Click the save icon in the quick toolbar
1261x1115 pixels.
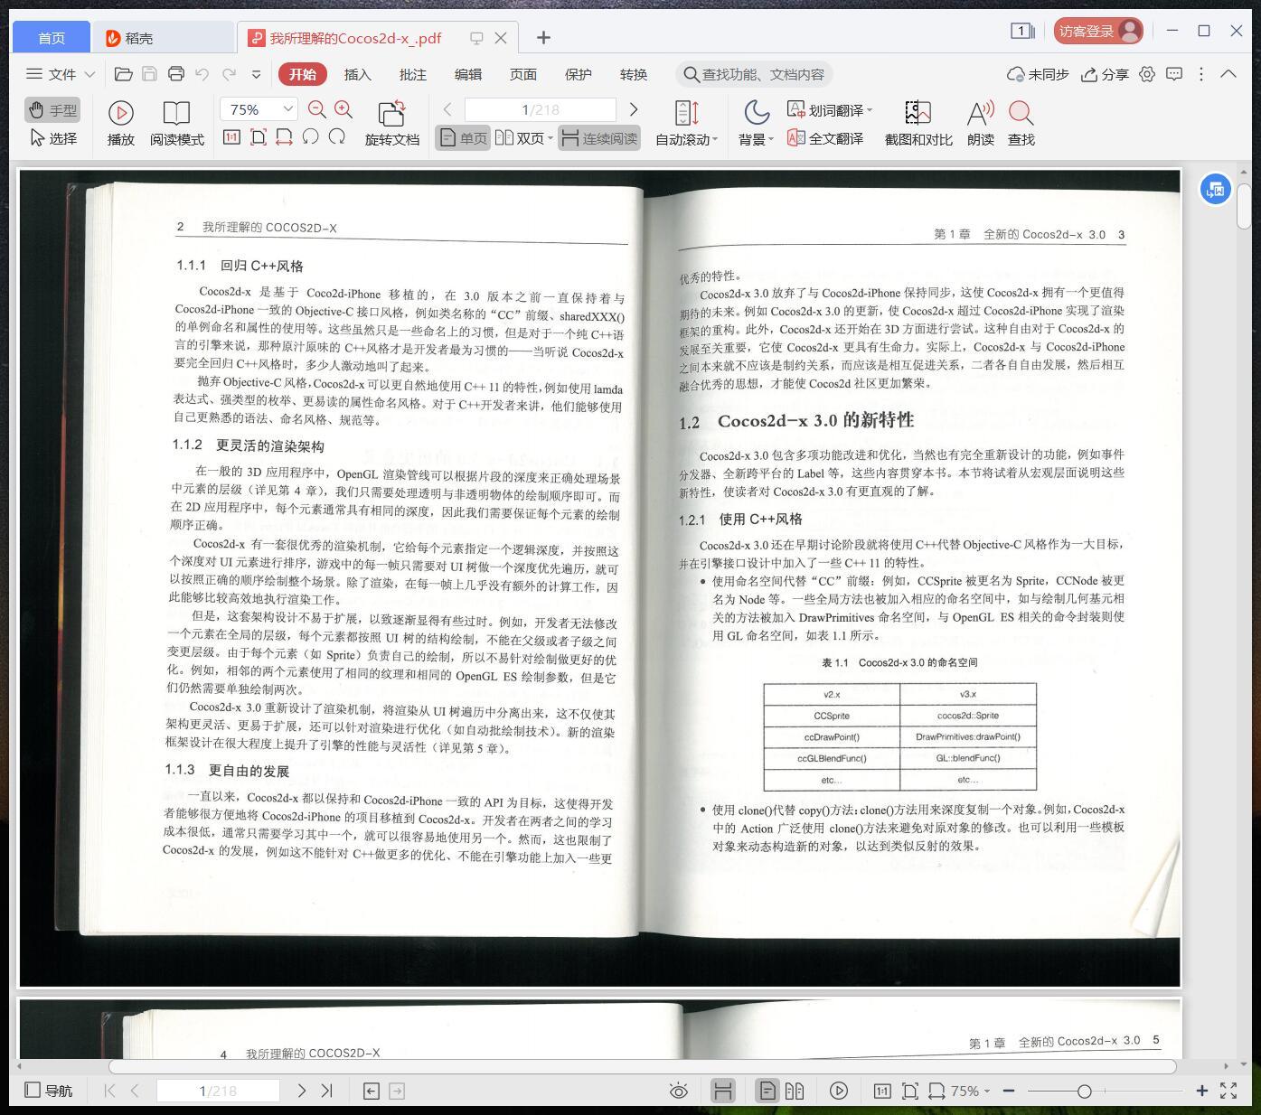point(150,74)
